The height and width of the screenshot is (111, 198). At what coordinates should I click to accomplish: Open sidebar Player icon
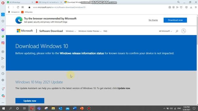click(3, 52)
